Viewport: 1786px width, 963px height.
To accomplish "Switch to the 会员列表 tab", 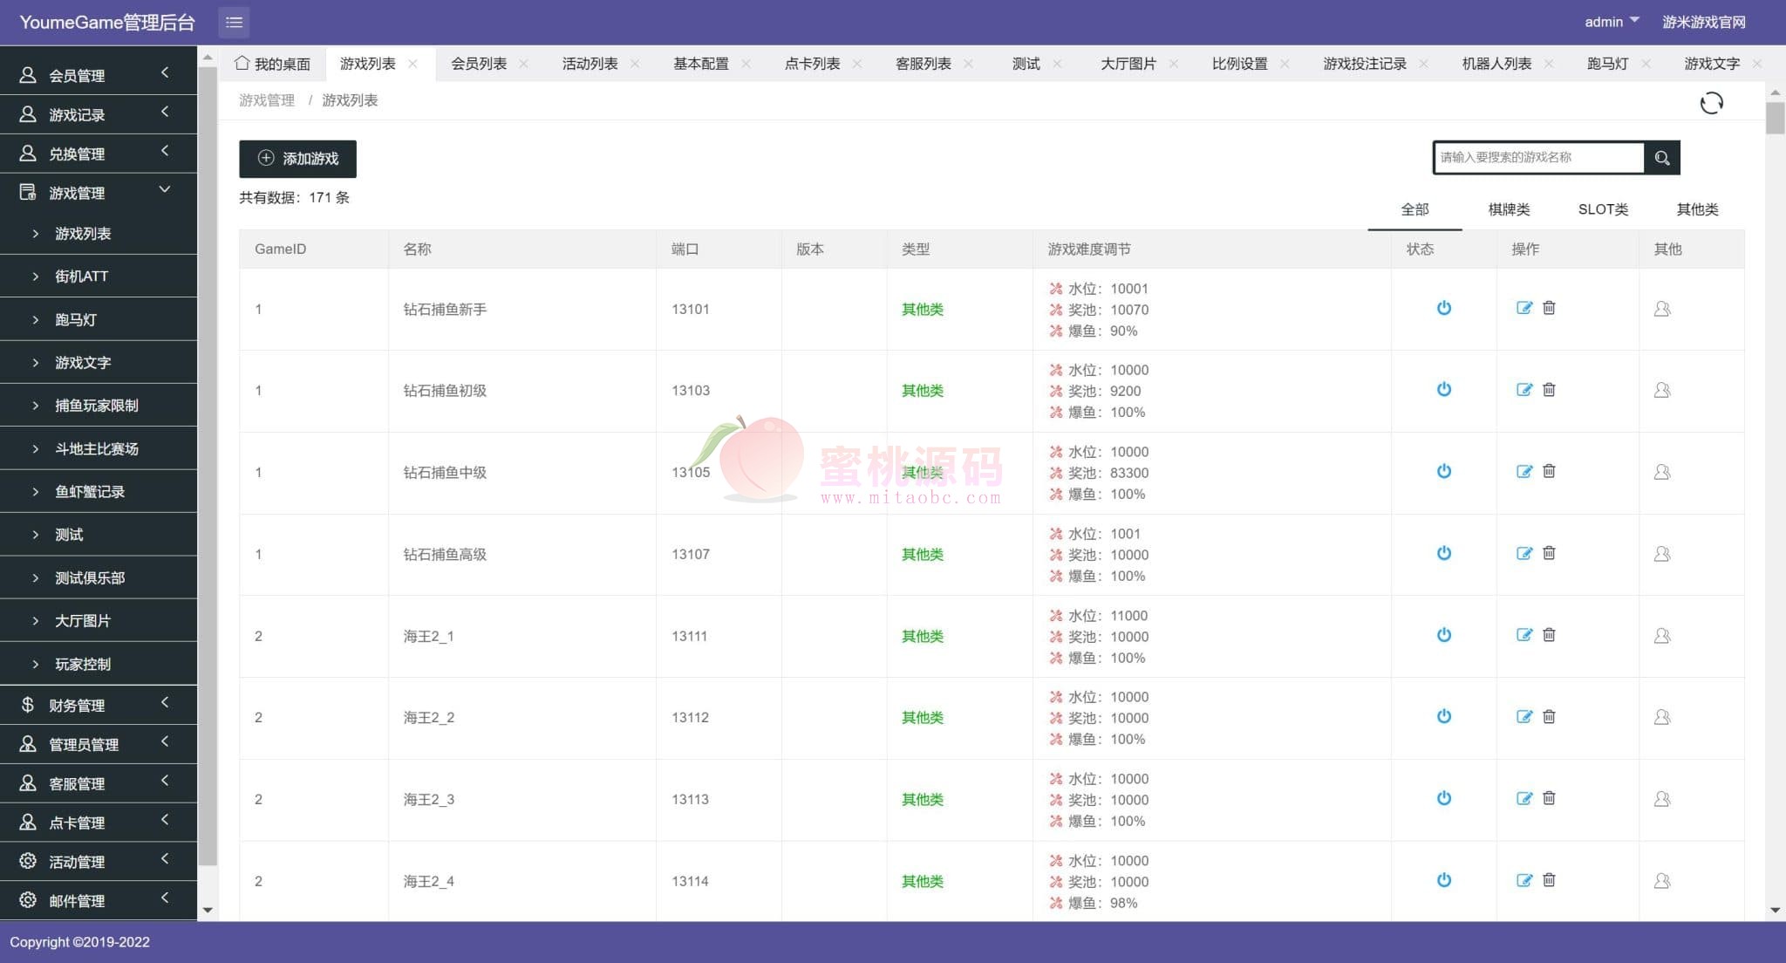I will click(479, 64).
